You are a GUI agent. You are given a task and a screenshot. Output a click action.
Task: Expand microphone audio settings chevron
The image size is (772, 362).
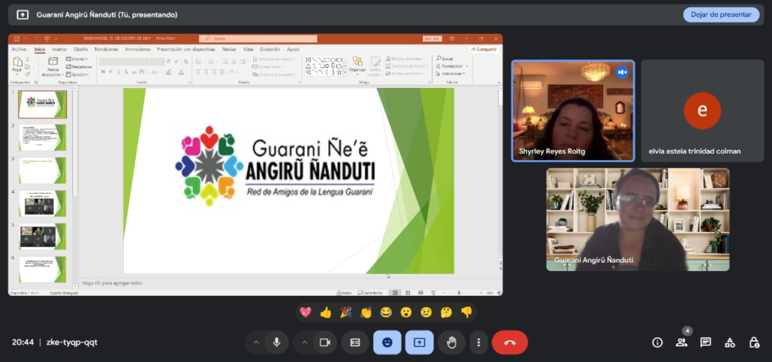tap(256, 342)
